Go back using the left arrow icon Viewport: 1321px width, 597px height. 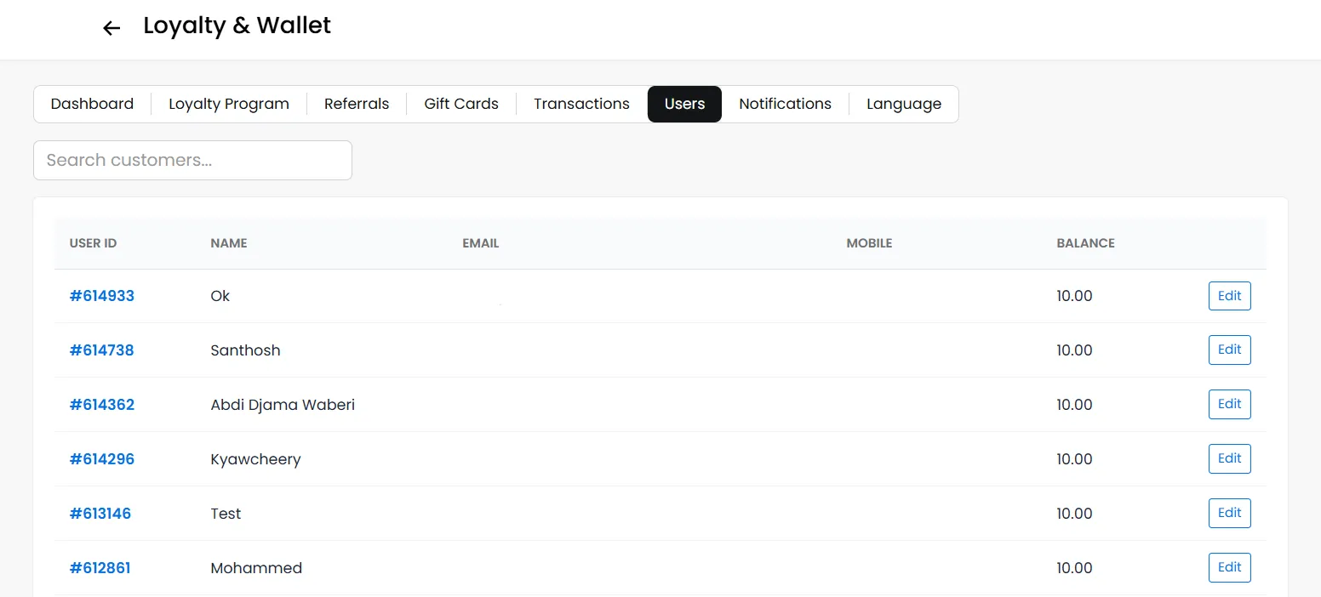coord(112,28)
